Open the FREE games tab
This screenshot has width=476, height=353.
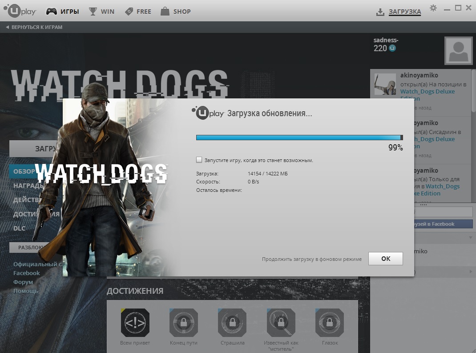click(x=144, y=12)
